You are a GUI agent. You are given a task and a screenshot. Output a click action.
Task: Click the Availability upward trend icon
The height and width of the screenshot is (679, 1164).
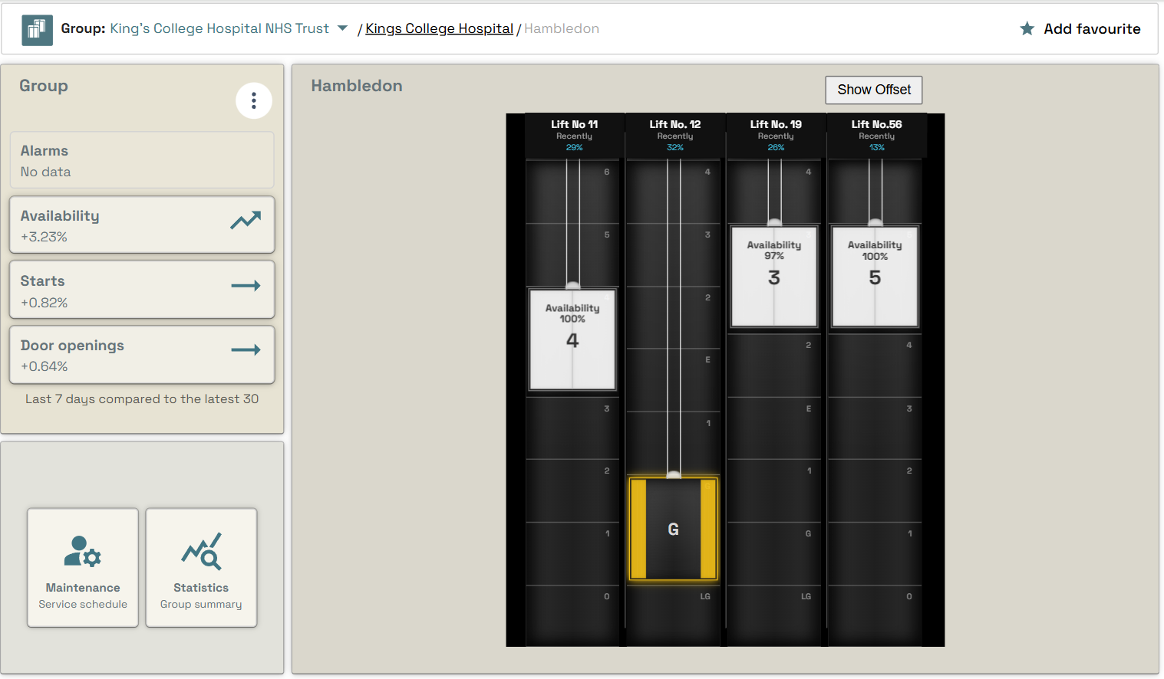pyautogui.click(x=246, y=221)
